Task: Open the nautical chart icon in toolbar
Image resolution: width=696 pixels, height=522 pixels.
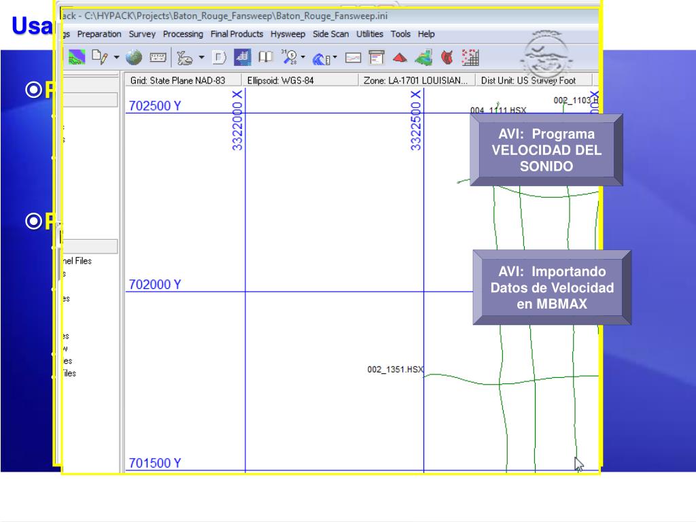Action: coord(76,58)
